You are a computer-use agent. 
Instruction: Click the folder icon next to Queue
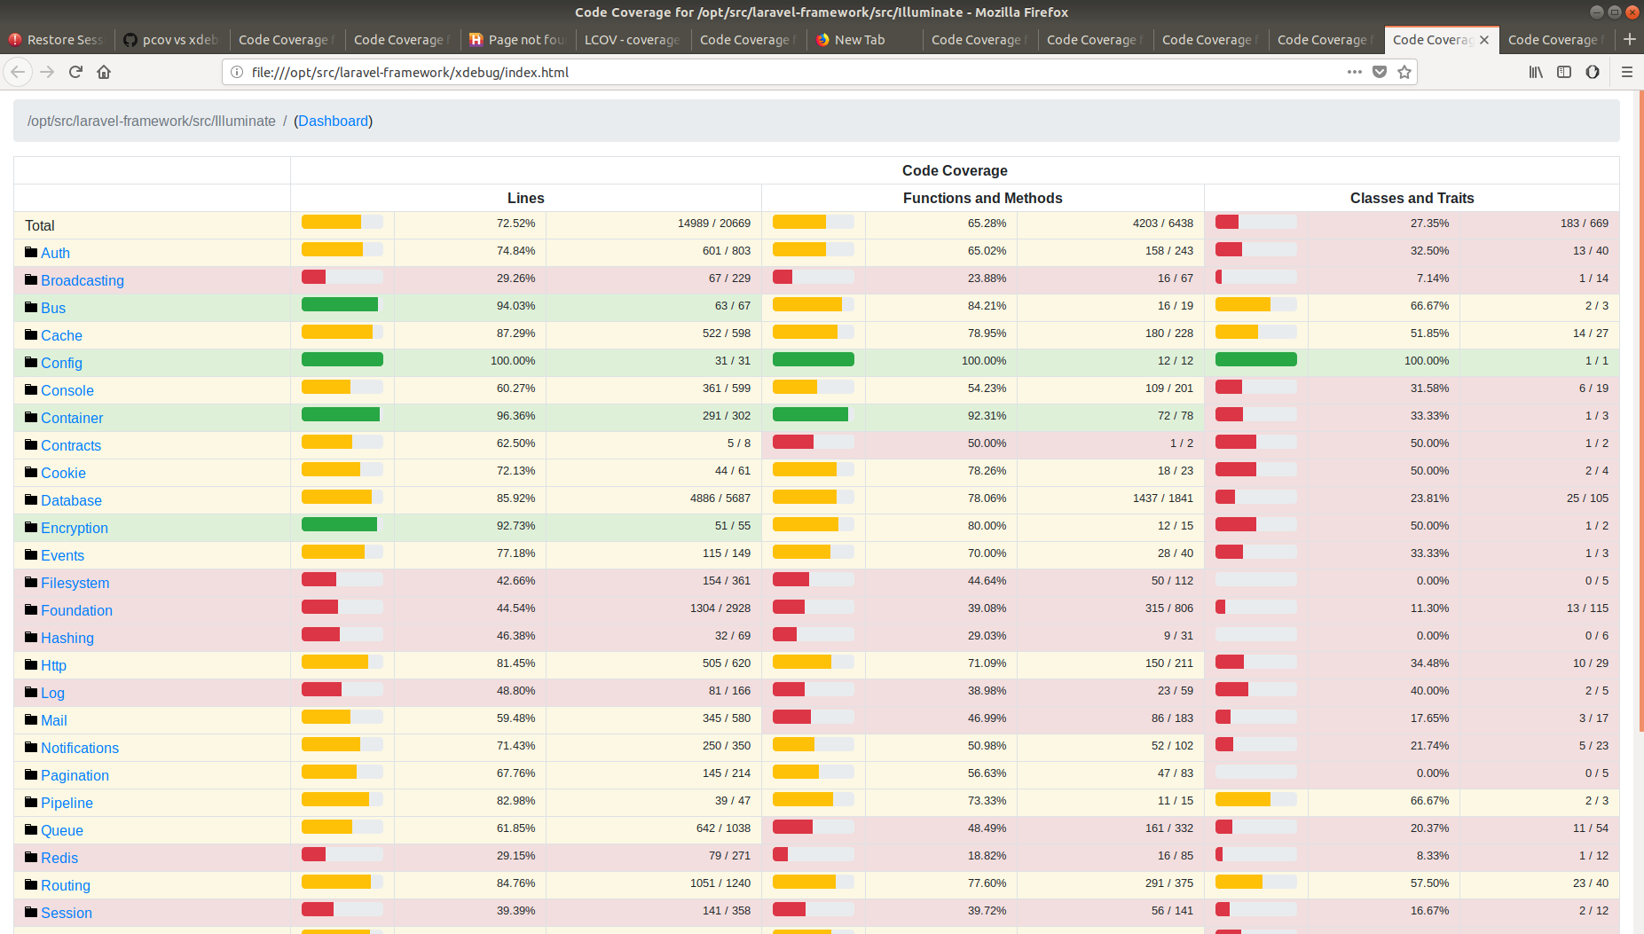(x=31, y=829)
